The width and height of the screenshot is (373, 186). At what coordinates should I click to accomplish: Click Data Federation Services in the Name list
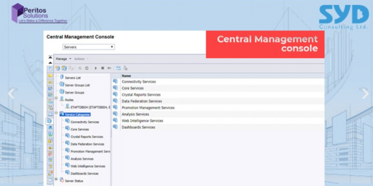[142, 101]
